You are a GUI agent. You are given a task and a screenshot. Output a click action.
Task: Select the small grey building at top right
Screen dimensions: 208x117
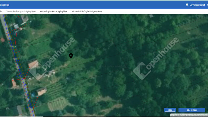pyautogui.click(x=151, y=16)
